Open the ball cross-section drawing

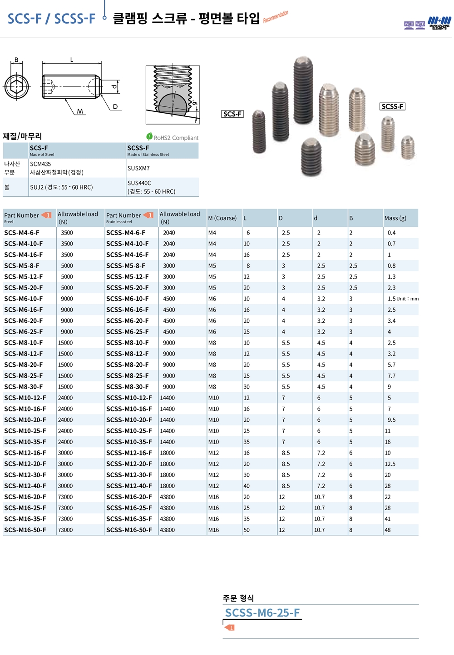pos(173,95)
